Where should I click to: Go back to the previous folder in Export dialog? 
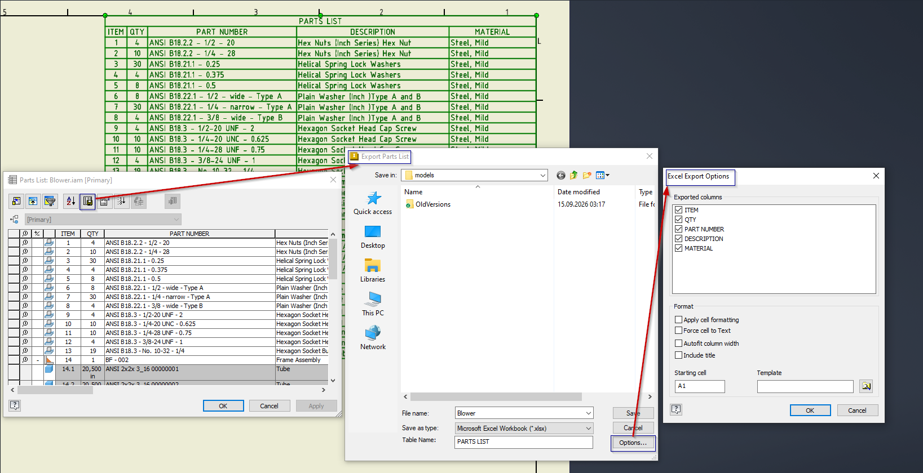(560, 175)
